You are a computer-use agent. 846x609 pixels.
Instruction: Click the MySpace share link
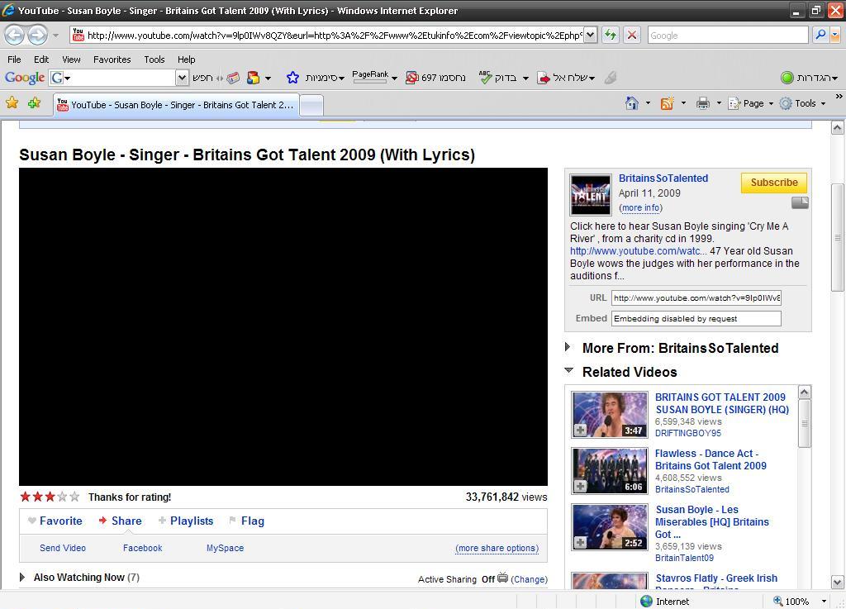coord(225,548)
